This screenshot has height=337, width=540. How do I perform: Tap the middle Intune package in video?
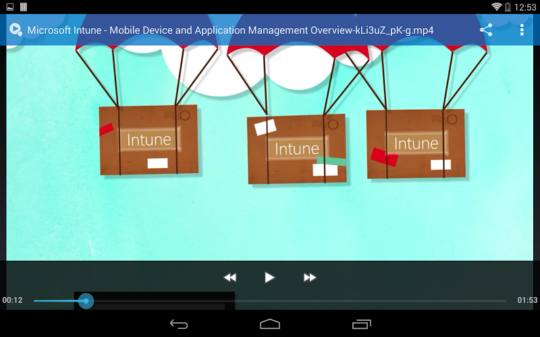pos(297,149)
